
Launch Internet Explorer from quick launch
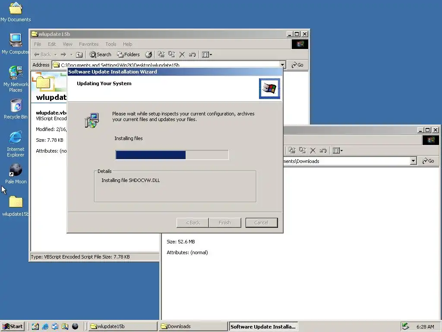tap(45, 326)
